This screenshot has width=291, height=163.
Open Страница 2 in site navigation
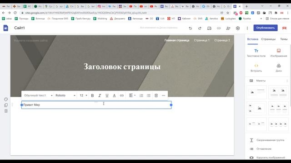(222, 40)
